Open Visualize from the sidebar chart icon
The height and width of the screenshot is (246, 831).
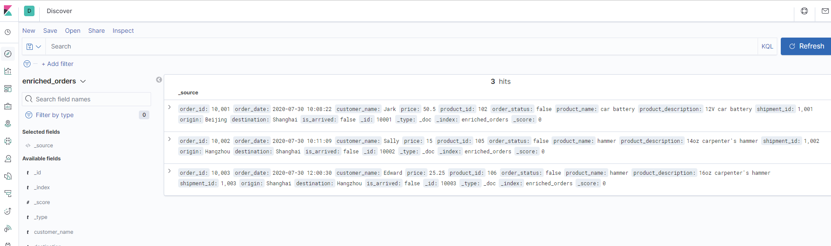coord(8,71)
